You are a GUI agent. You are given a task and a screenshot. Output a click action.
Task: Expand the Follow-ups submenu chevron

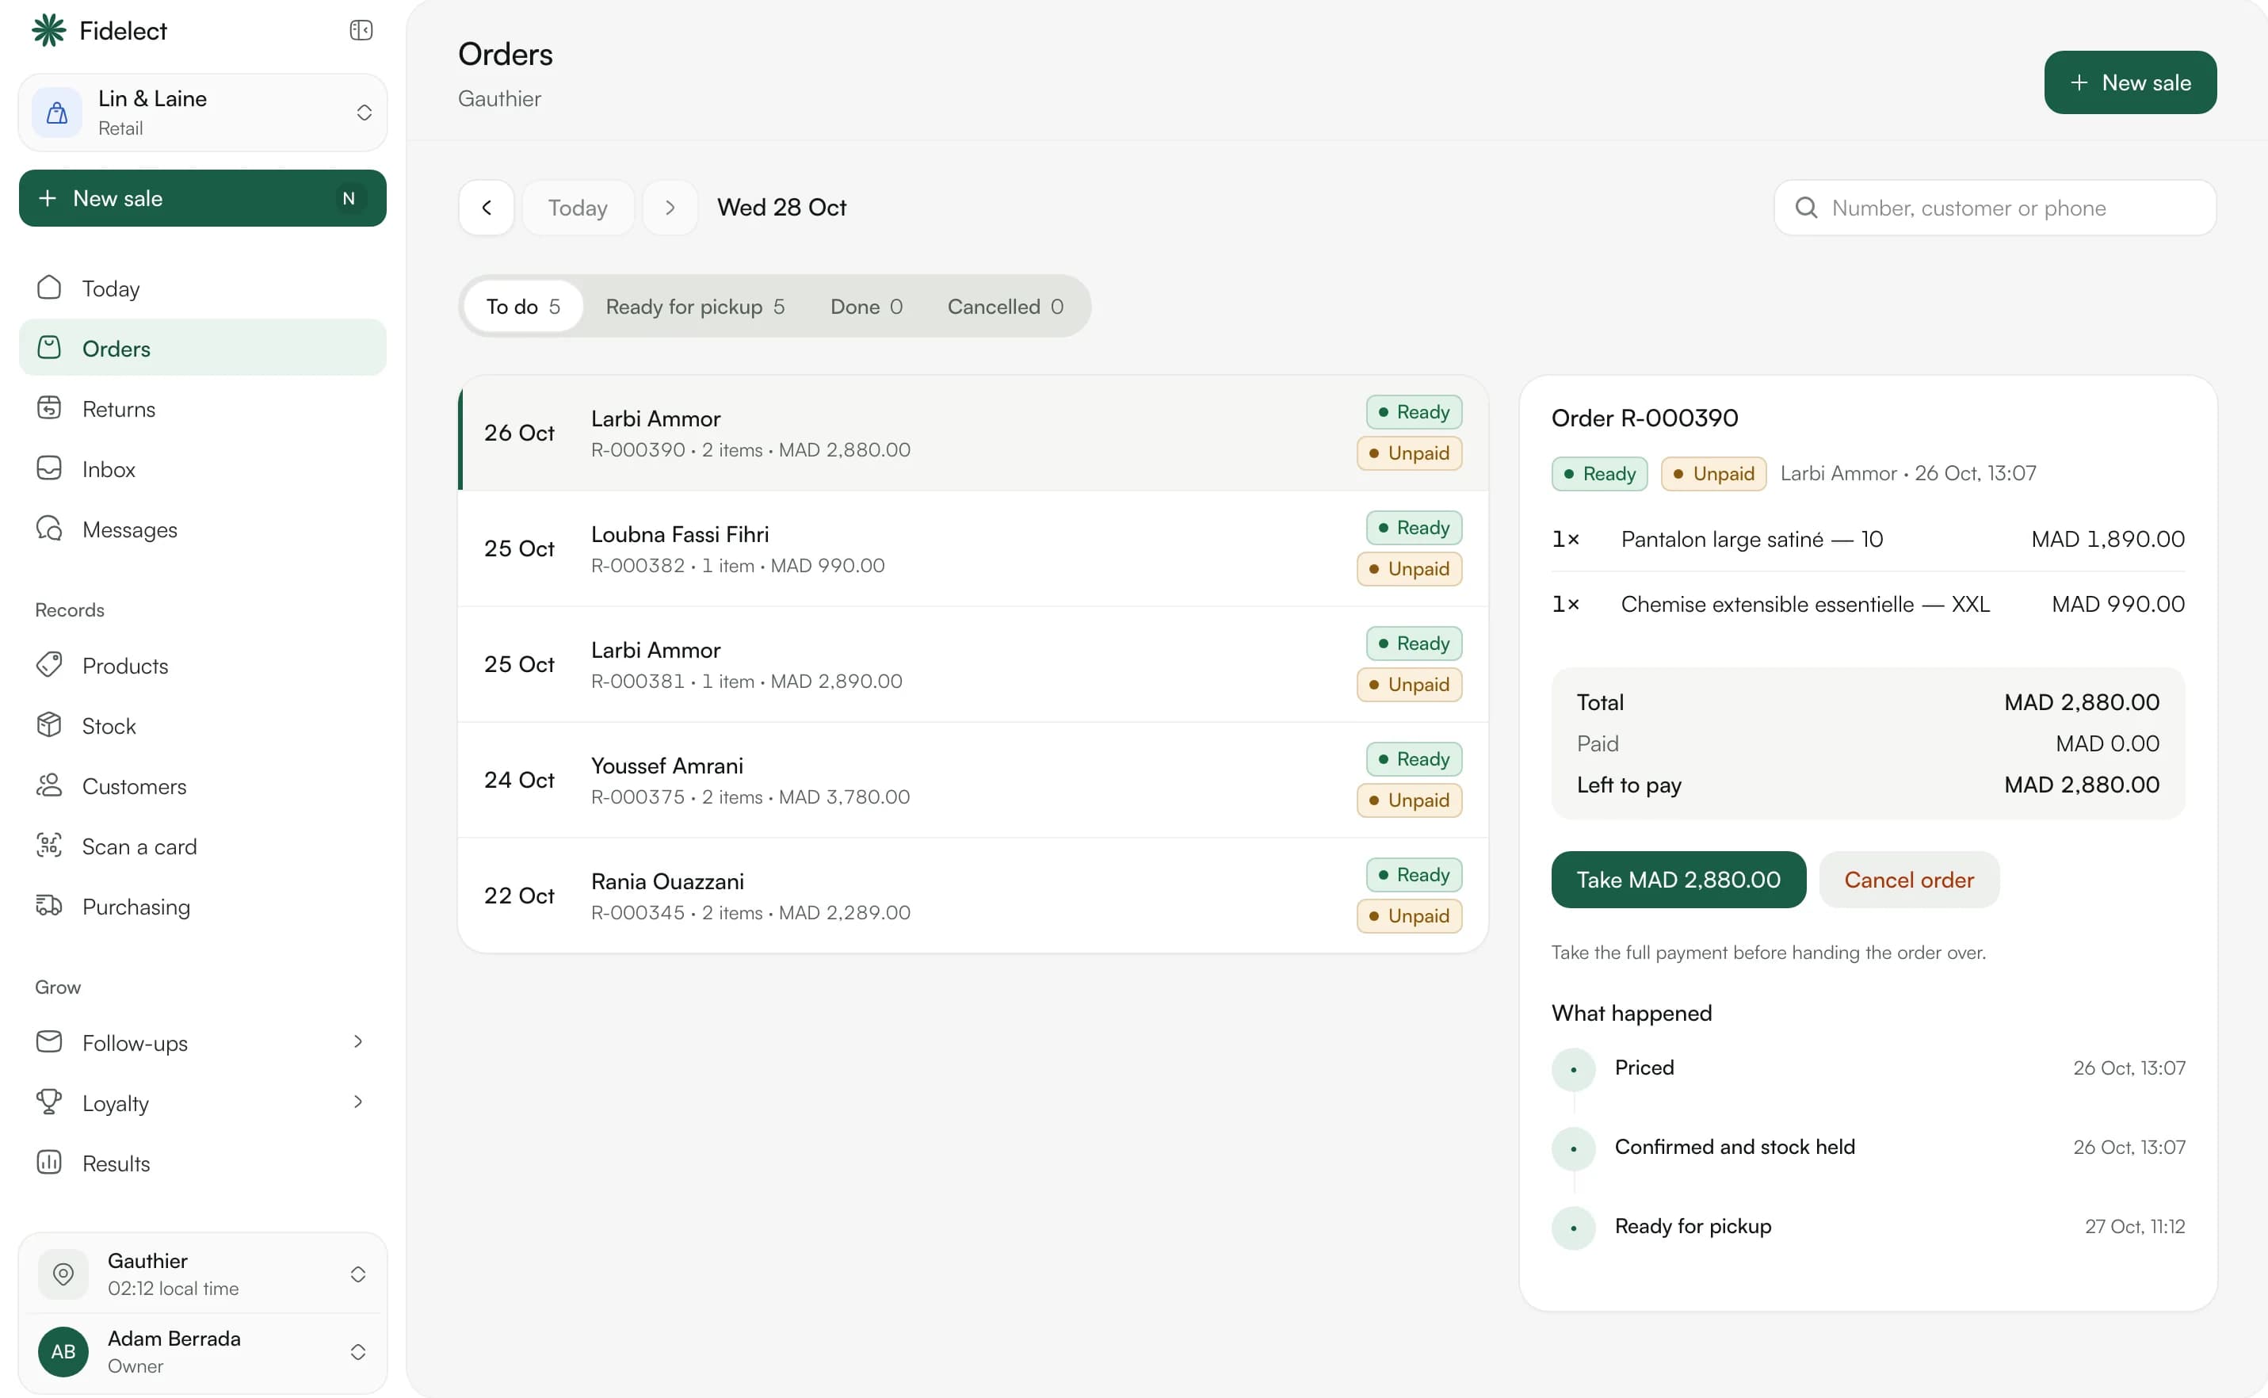tap(359, 1042)
